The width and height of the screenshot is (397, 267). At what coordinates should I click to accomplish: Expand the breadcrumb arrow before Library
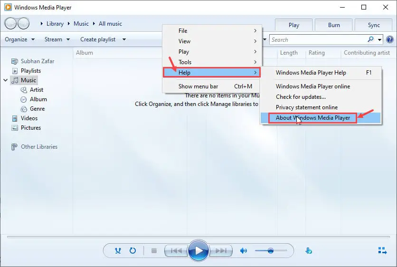click(42, 24)
